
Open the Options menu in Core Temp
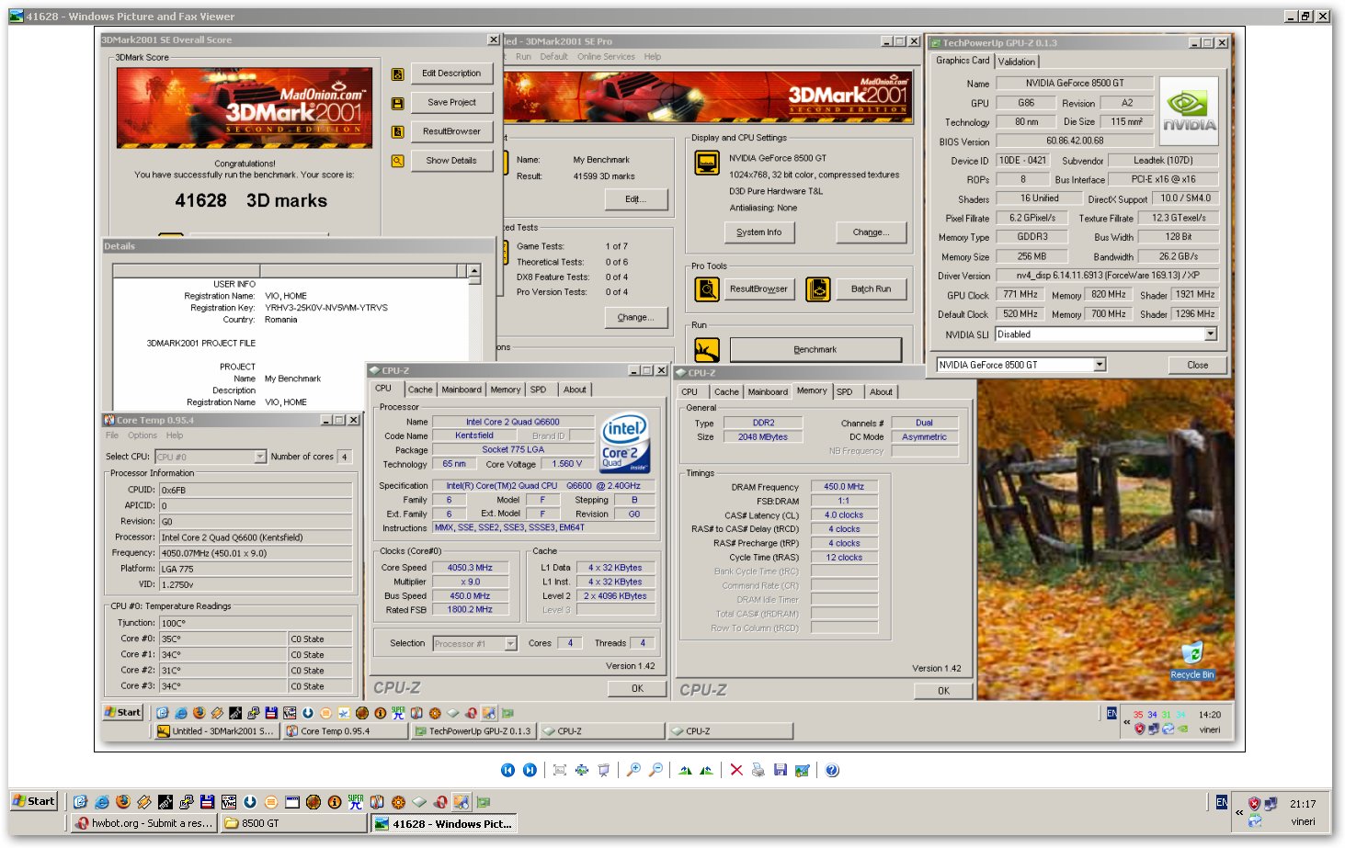point(142,435)
